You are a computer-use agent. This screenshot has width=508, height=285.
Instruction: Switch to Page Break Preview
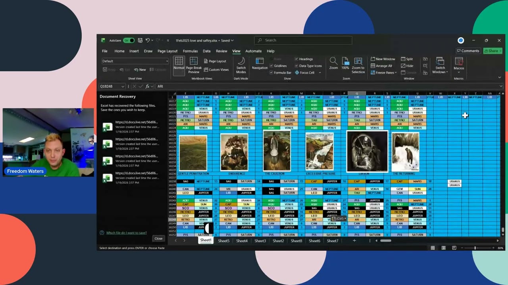click(x=194, y=65)
